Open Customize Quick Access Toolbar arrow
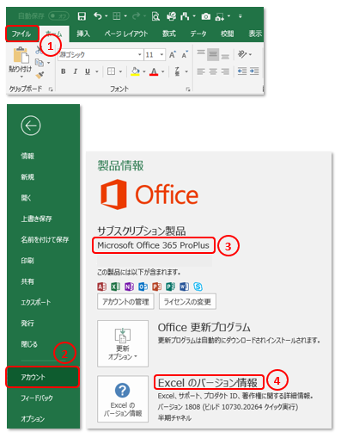 click(240, 16)
